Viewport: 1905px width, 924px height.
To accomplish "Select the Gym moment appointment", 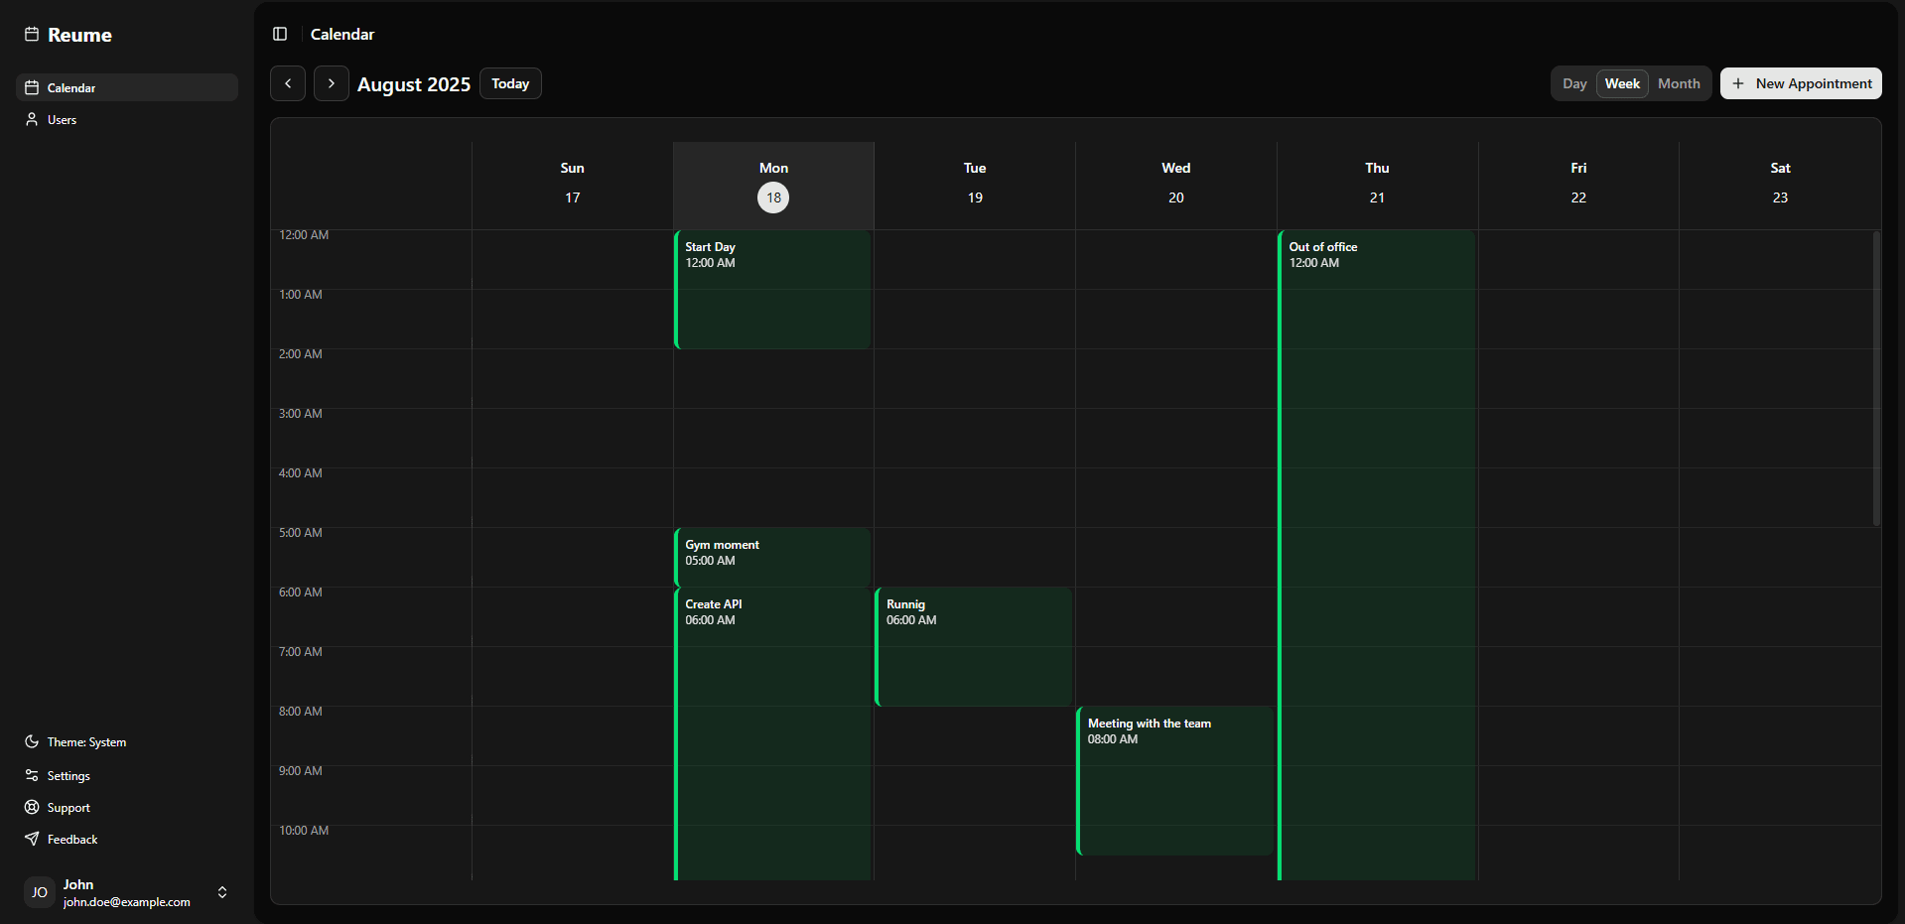I will [x=772, y=557].
